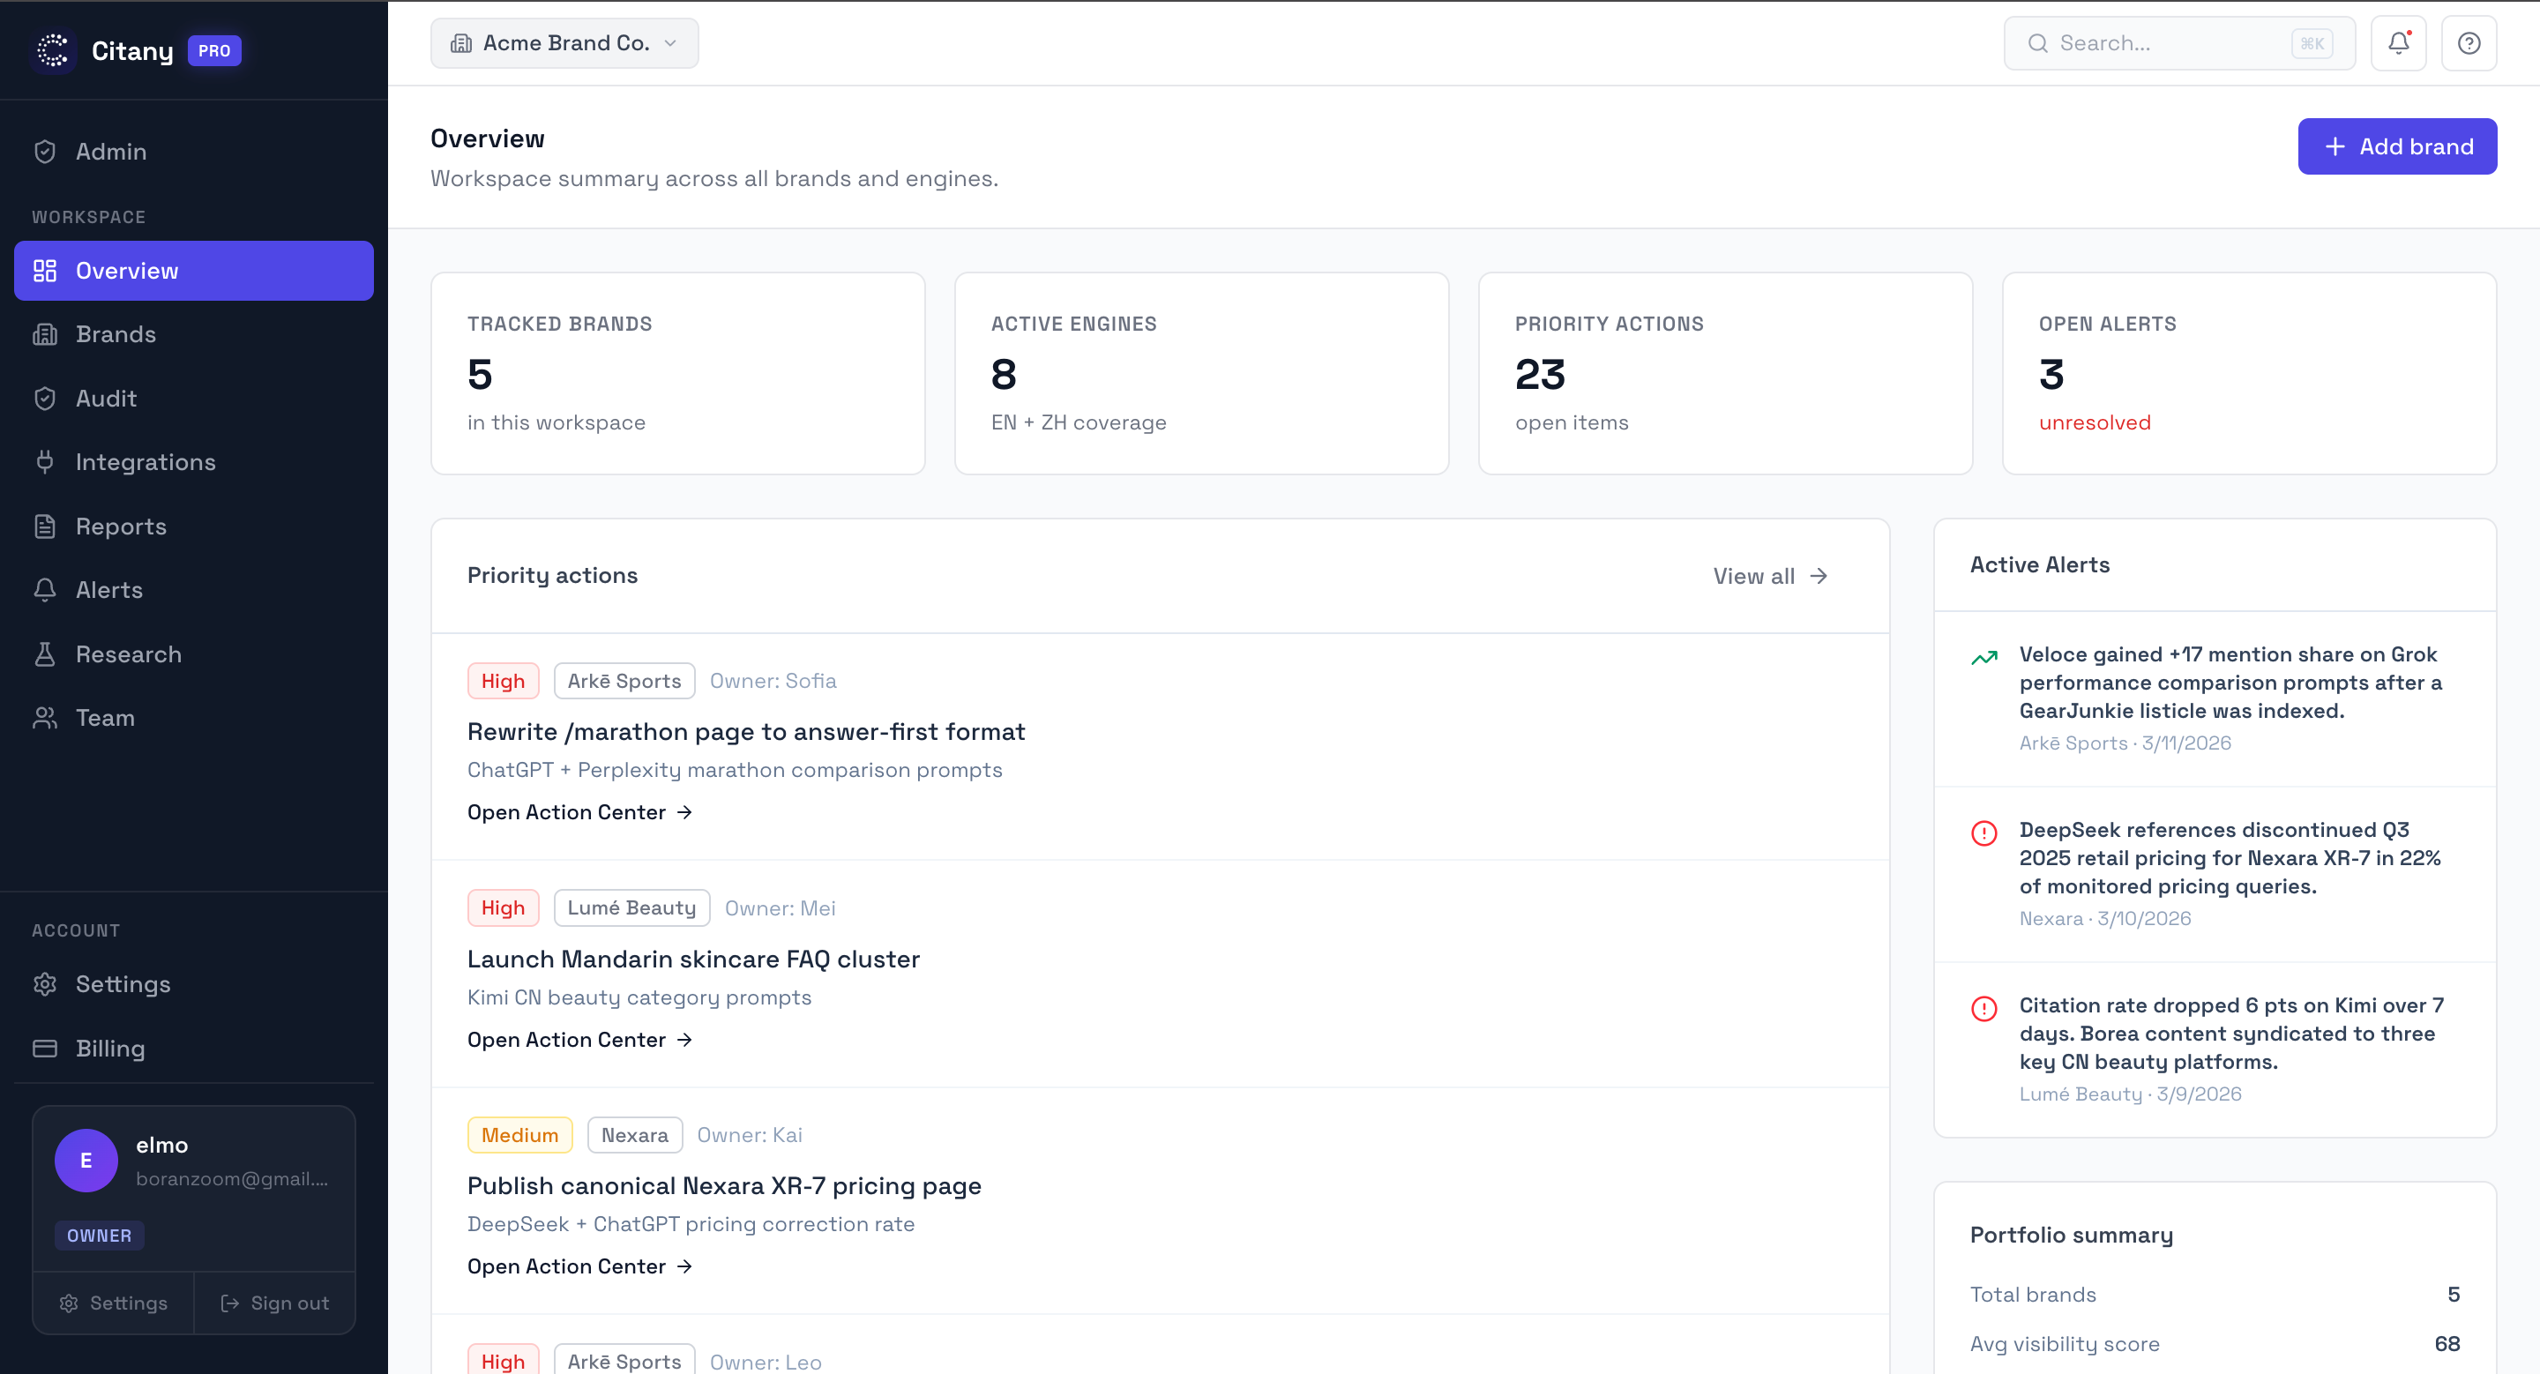Click the Team people icon

click(x=45, y=718)
